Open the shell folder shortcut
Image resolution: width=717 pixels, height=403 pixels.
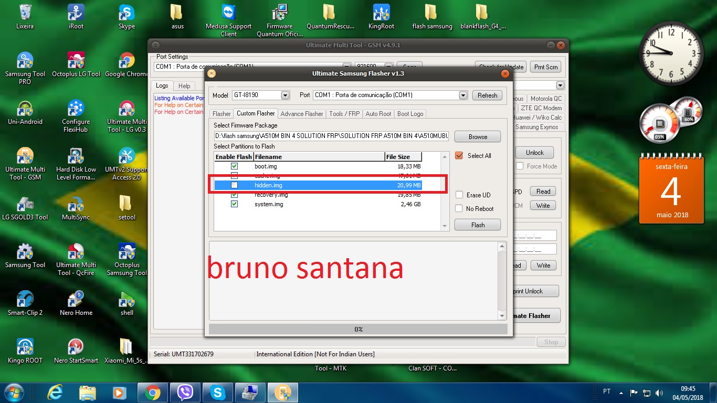pyautogui.click(x=126, y=303)
